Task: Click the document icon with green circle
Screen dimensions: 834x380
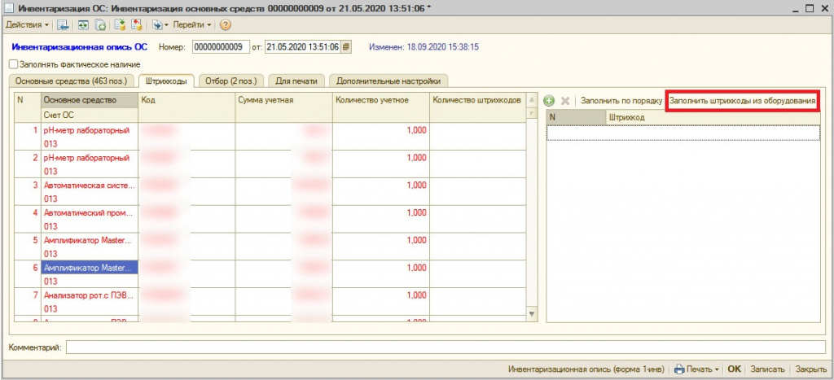Action: coord(100,25)
